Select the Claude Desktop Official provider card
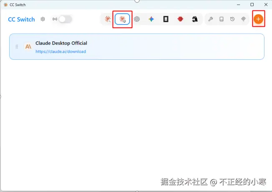Viewport: 272px width, 192px height. [137, 46]
